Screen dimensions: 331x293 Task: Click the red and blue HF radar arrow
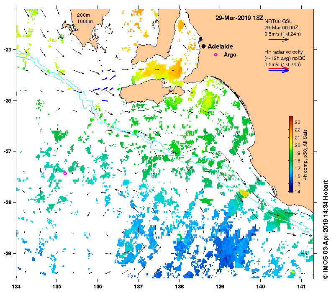279,69
